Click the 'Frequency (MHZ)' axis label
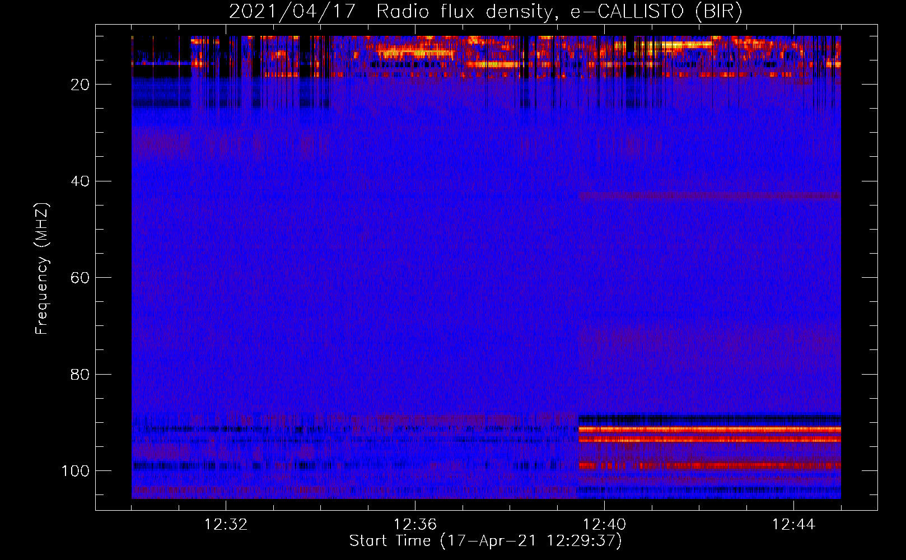Image resolution: width=906 pixels, height=560 pixels. 42,269
